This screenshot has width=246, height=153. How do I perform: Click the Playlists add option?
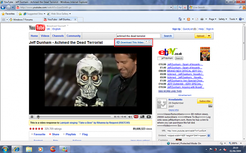69,134
